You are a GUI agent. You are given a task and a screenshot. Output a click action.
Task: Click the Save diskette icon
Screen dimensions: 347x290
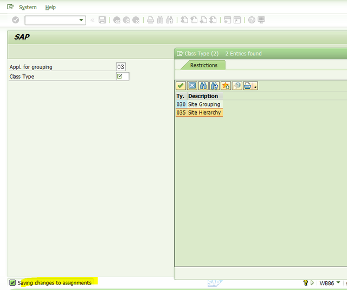(x=102, y=20)
